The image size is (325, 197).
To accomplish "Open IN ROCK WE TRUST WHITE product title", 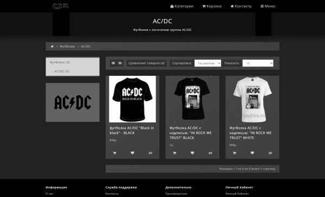I will coord(250,133).
